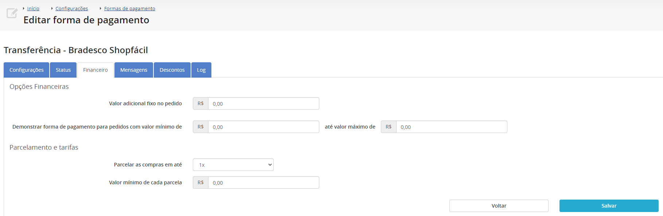The image size is (663, 216).
Task: Click the R$ prefix of até valor máximo
Action: pyautogui.click(x=389, y=127)
